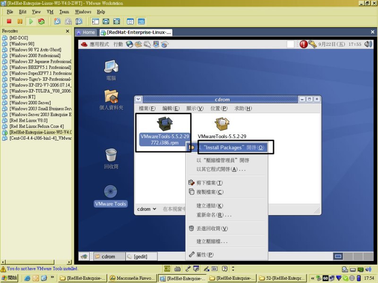Launch the web browser globe icon in guest panel

[129, 44]
